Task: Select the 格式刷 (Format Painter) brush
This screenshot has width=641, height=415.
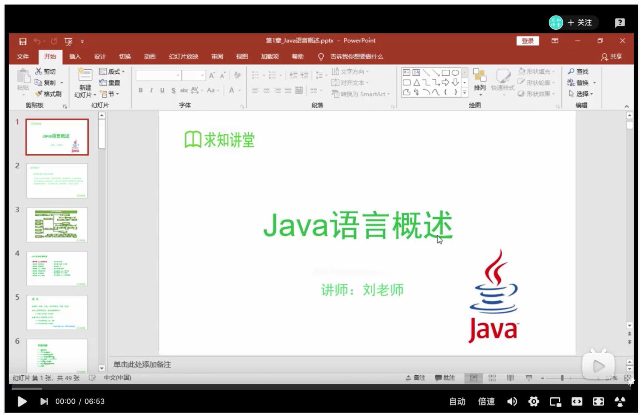Action: [39, 94]
